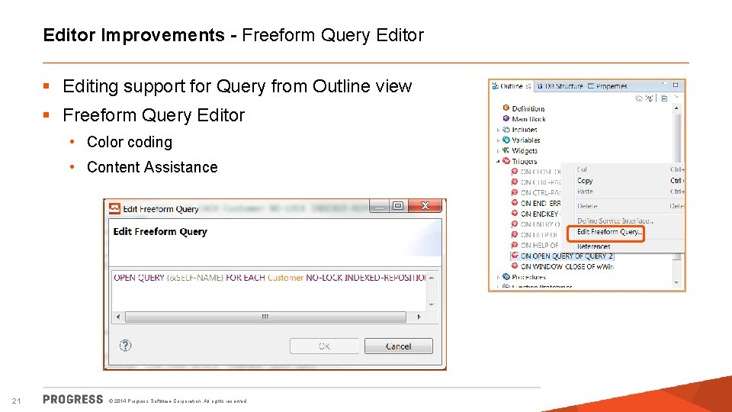Viewport: 732px width, 412px height.
Task: Click inside the OPEN QUERY text field
Action: pos(269,290)
